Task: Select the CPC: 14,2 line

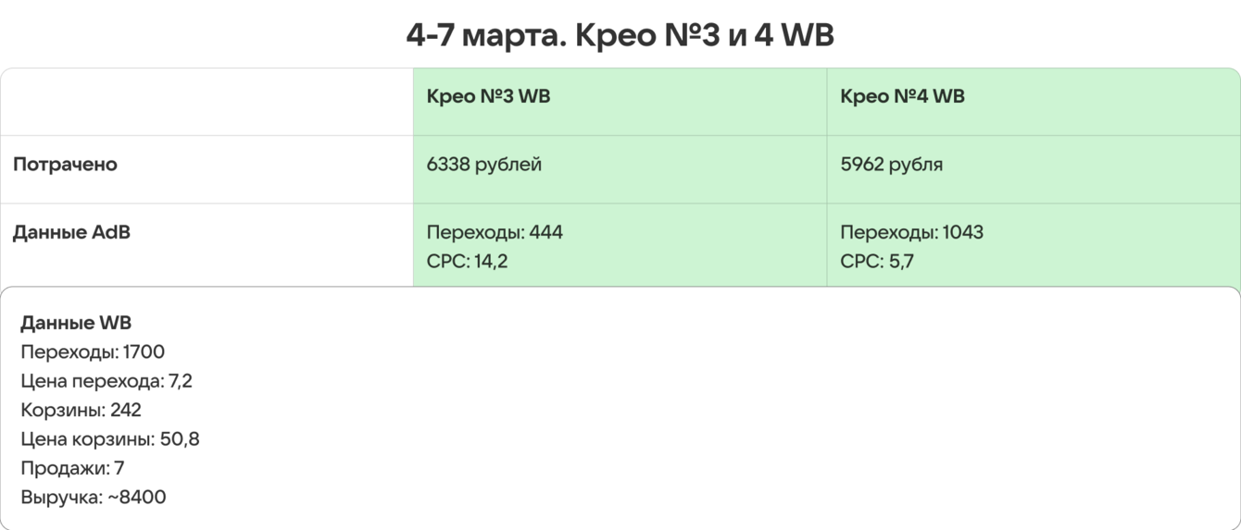Action: coord(467,262)
